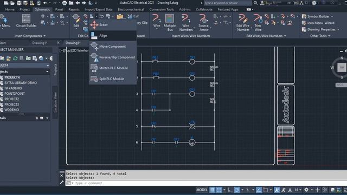
Task: Toggle 2D object snap
Action: pyautogui.click(x=266, y=190)
